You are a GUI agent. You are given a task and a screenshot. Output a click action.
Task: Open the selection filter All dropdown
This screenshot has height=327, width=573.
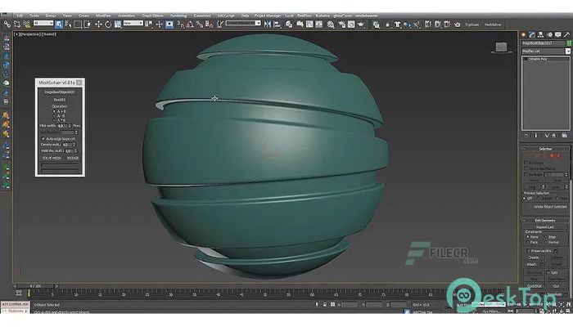43,24
